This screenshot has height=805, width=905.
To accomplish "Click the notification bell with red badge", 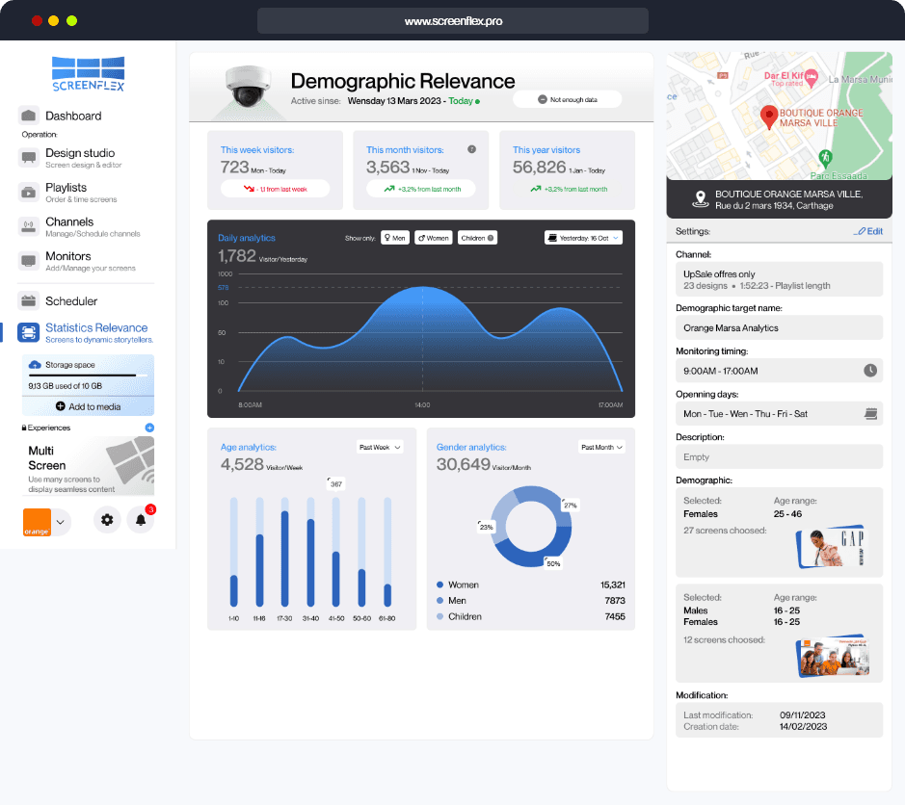I will click(140, 519).
